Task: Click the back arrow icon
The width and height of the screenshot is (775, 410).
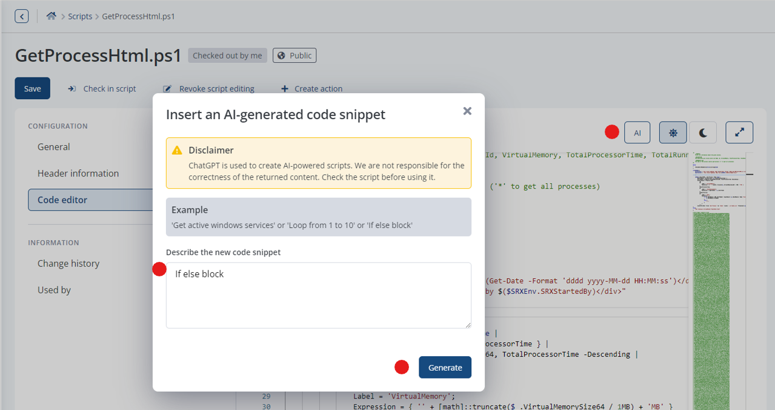Action: (x=22, y=16)
